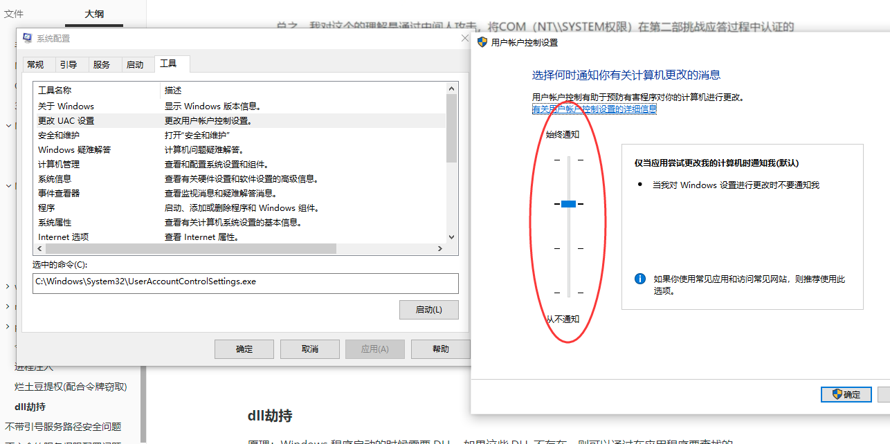Click the 启动(L) button

coord(429,310)
